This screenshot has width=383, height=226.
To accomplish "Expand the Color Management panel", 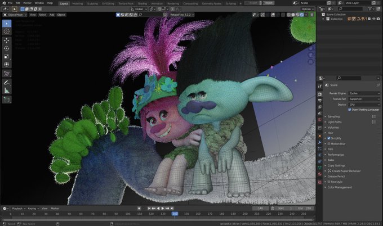I will click(340, 187).
